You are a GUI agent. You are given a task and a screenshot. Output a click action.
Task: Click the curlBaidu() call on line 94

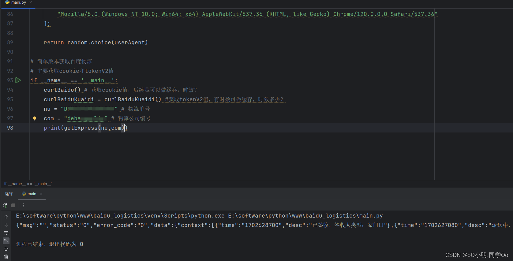tap(62, 90)
